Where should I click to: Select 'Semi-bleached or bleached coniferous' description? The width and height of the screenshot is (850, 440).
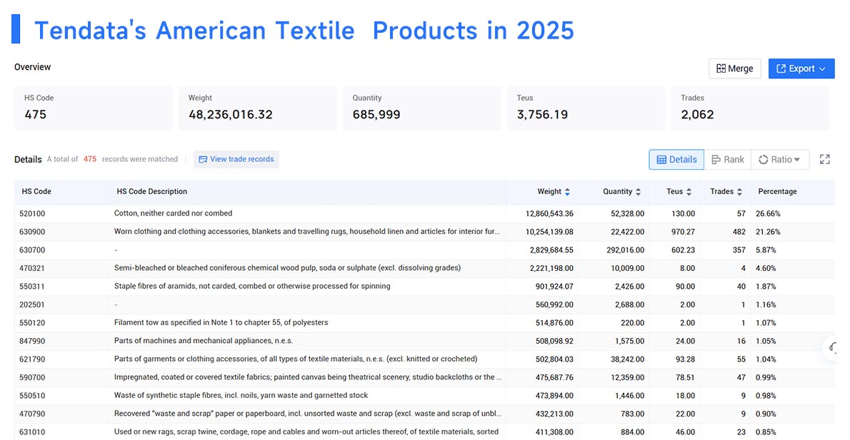point(287,267)
